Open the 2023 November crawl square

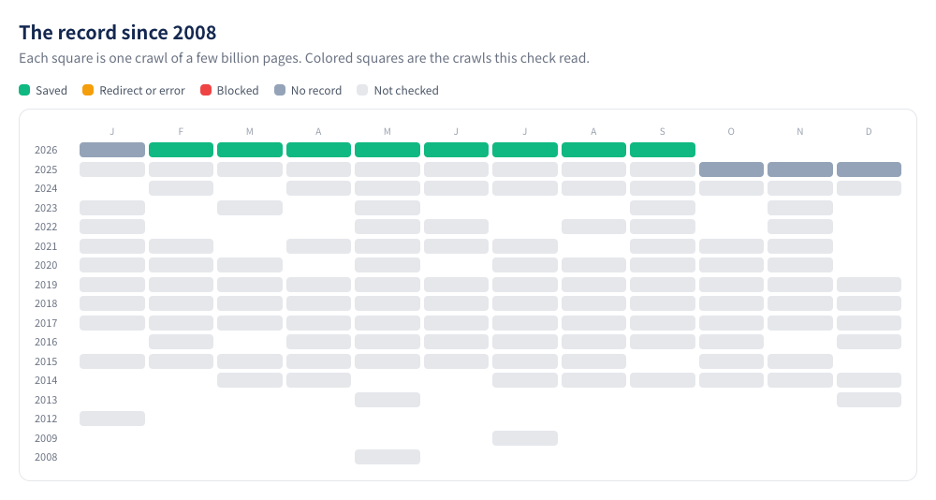800,208
